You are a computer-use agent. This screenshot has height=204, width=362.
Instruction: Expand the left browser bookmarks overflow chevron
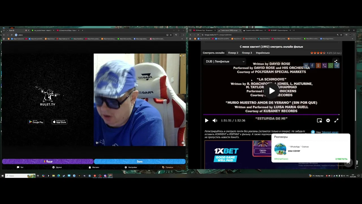(182, 39)
